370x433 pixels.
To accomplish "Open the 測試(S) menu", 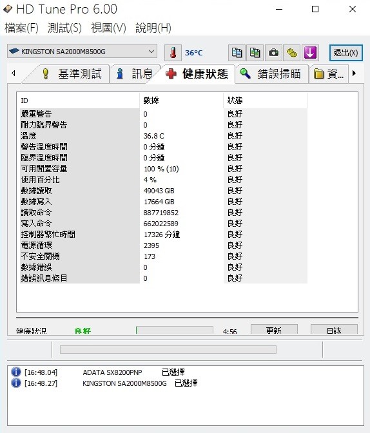I will [x=64, y=28].
